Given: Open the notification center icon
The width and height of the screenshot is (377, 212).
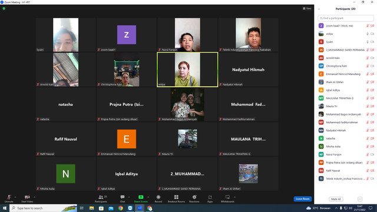Looking at the screenshot, I should 371,208.
